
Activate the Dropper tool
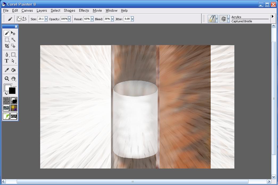[x=7, y=70]
